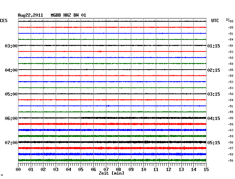Select the 03:15 UTC time label
Viewport: 235px width, 179px height.
coord(214,94)
